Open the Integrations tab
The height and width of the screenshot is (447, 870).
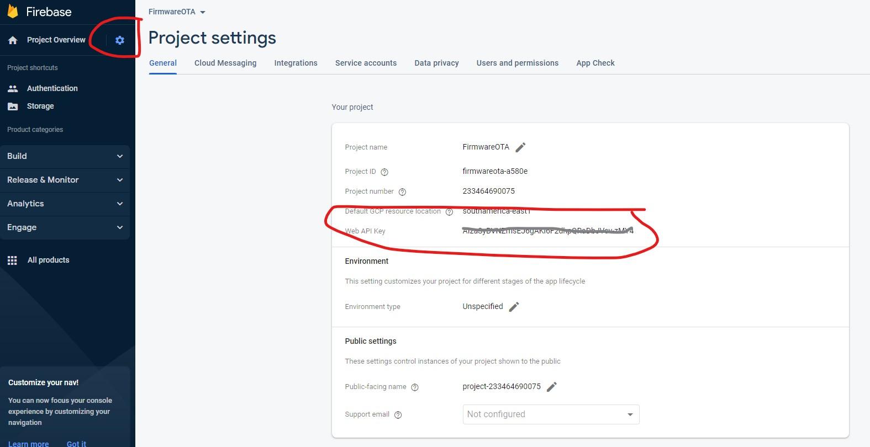coord(296,63)
